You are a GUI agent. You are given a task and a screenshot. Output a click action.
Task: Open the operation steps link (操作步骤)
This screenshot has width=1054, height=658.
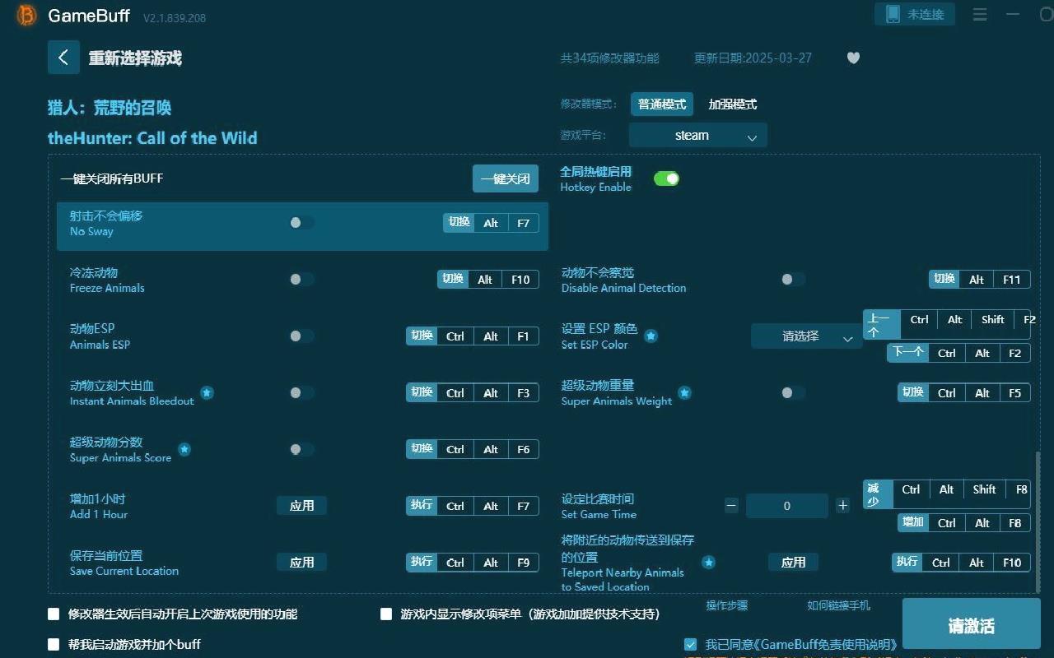[727, 605]
